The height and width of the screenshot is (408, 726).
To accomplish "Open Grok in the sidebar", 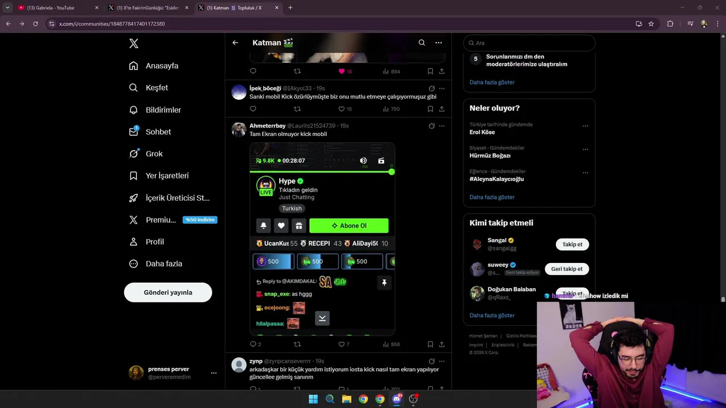I will click(146, 154).
